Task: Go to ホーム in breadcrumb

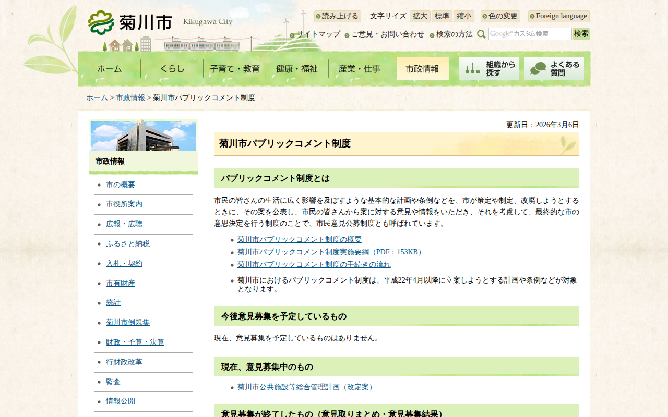Action: point(97,98)
